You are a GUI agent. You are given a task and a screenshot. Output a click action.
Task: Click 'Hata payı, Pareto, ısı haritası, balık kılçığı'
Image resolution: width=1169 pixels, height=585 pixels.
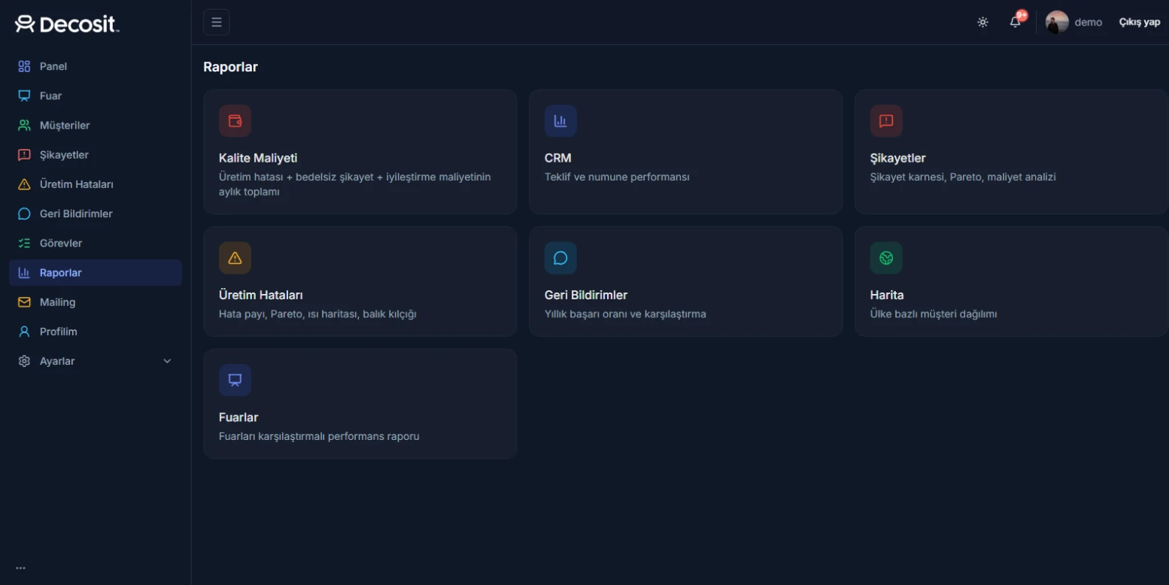point(317,314)
